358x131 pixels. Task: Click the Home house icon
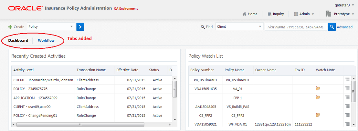coord(244,14)
